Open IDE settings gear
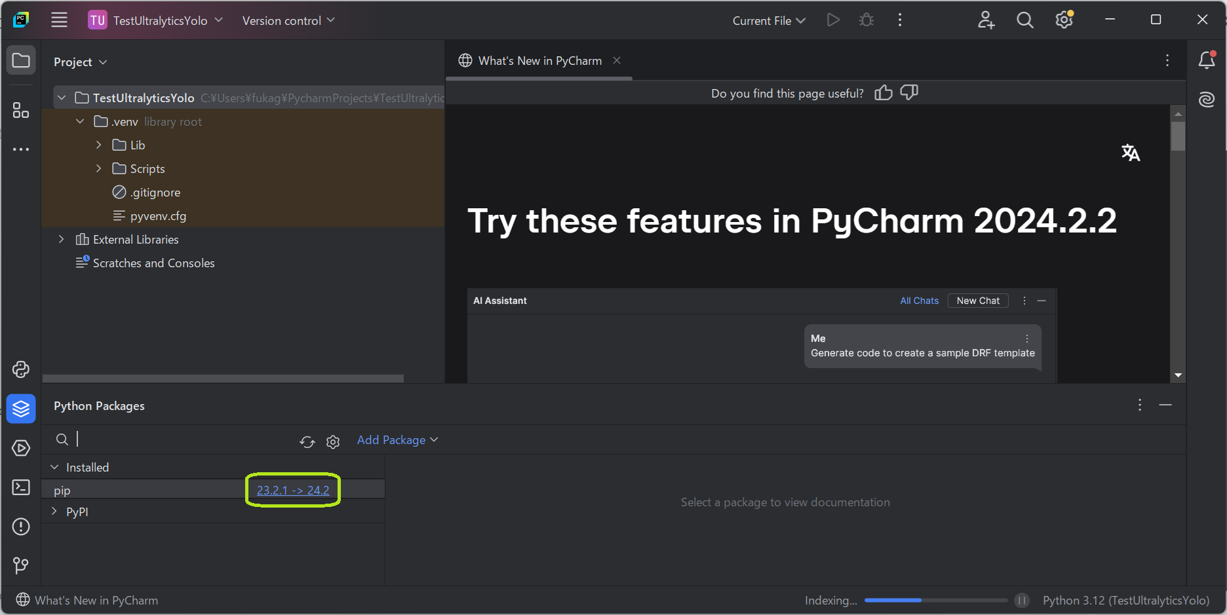The width and height of the screenshot is (1227, 615). (x=1064, y=20)
